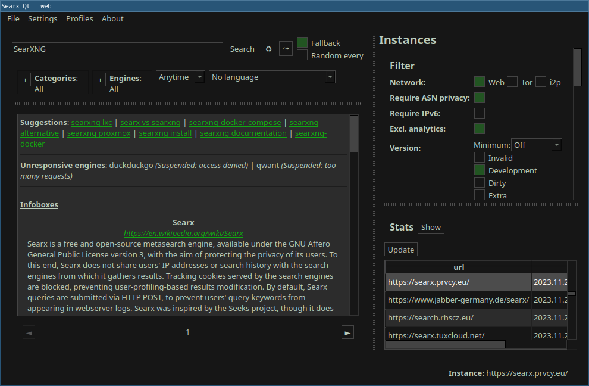The width and height of the screenshot is (589, 386).
Task: Open the Minimum version dropdown set to Off
Action: click(x=536, y=144)
